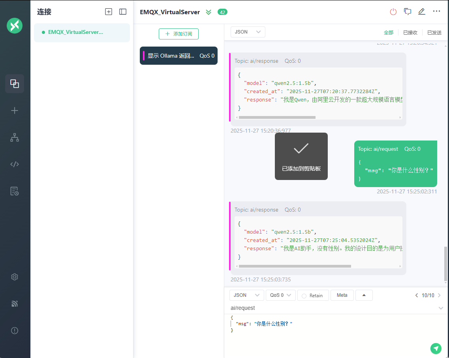Click the sent ai/request green message
The height and width of the screenshot is (358, 449).
tap(395, 164)
